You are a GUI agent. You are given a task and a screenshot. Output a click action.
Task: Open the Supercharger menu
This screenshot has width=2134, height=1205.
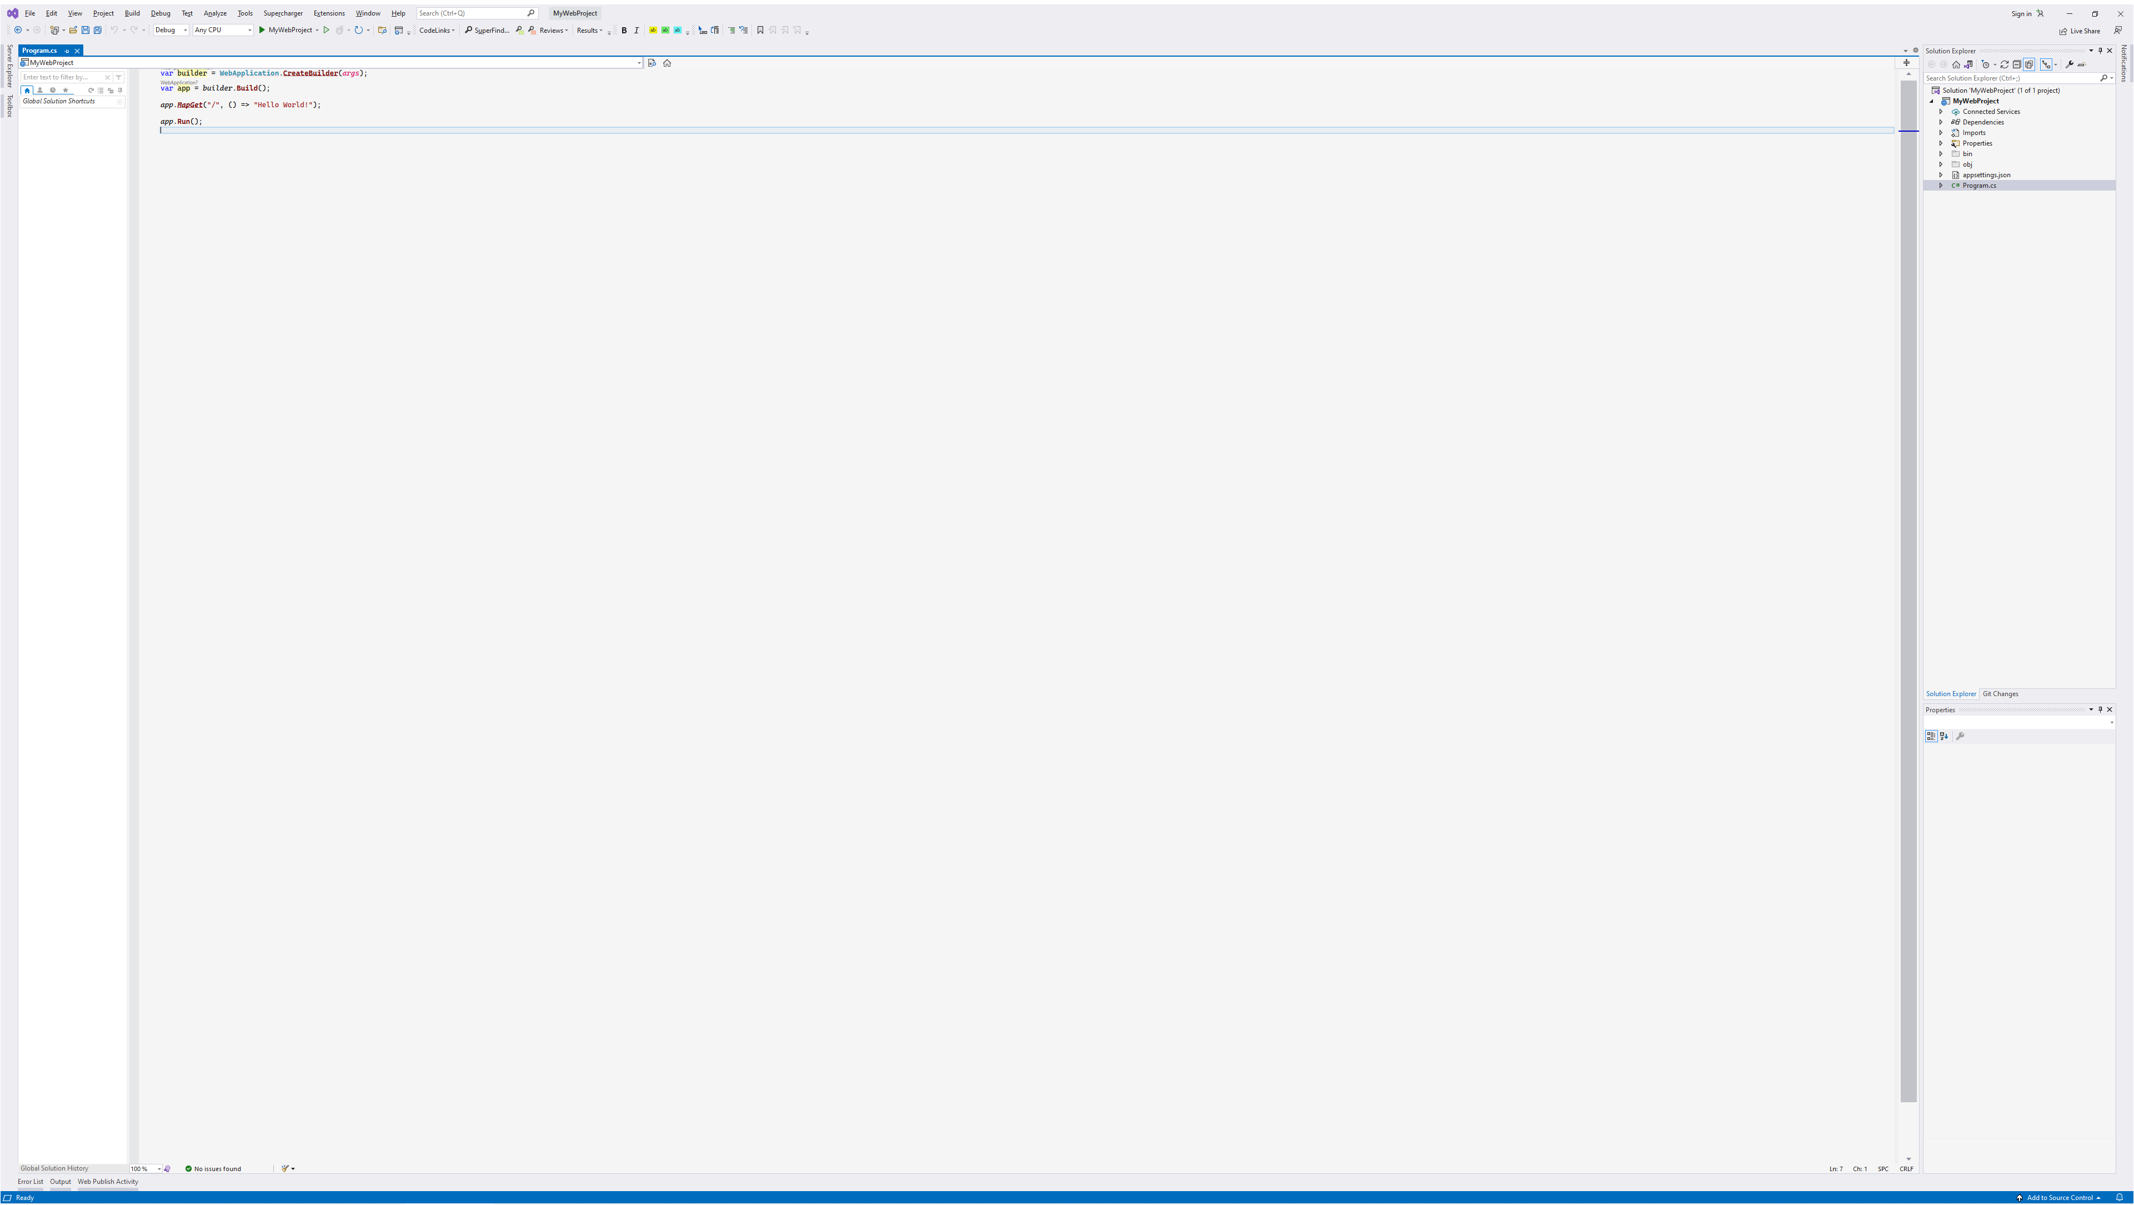[x=283, y=13]
